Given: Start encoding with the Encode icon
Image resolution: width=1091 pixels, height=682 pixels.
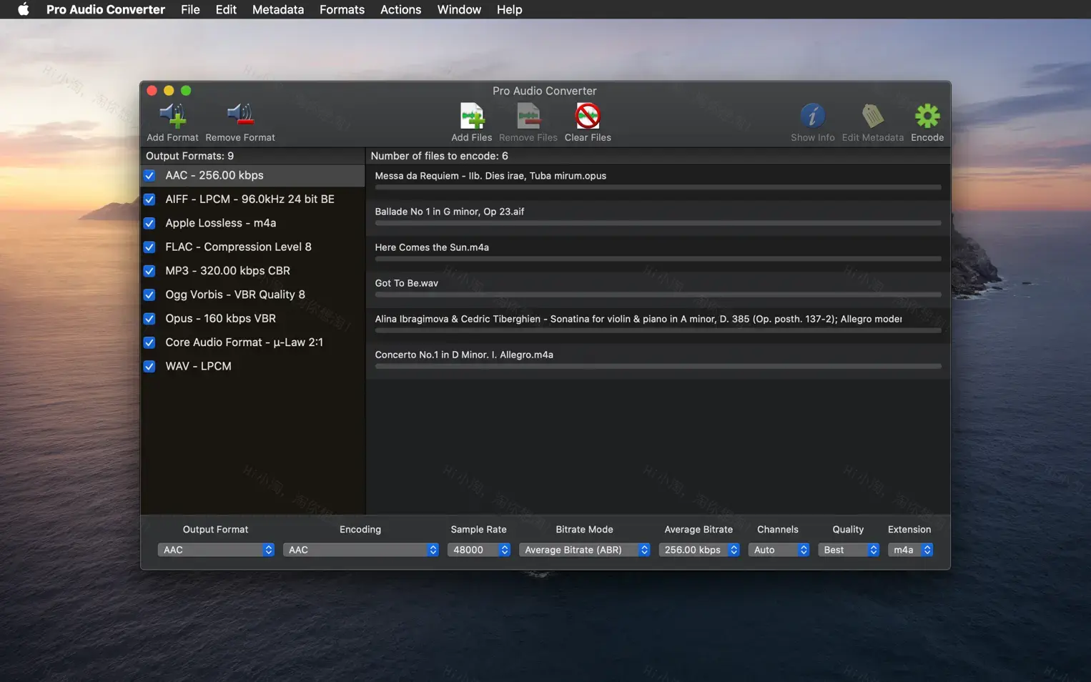Looking at the screenshot, I should pos(927,115).
